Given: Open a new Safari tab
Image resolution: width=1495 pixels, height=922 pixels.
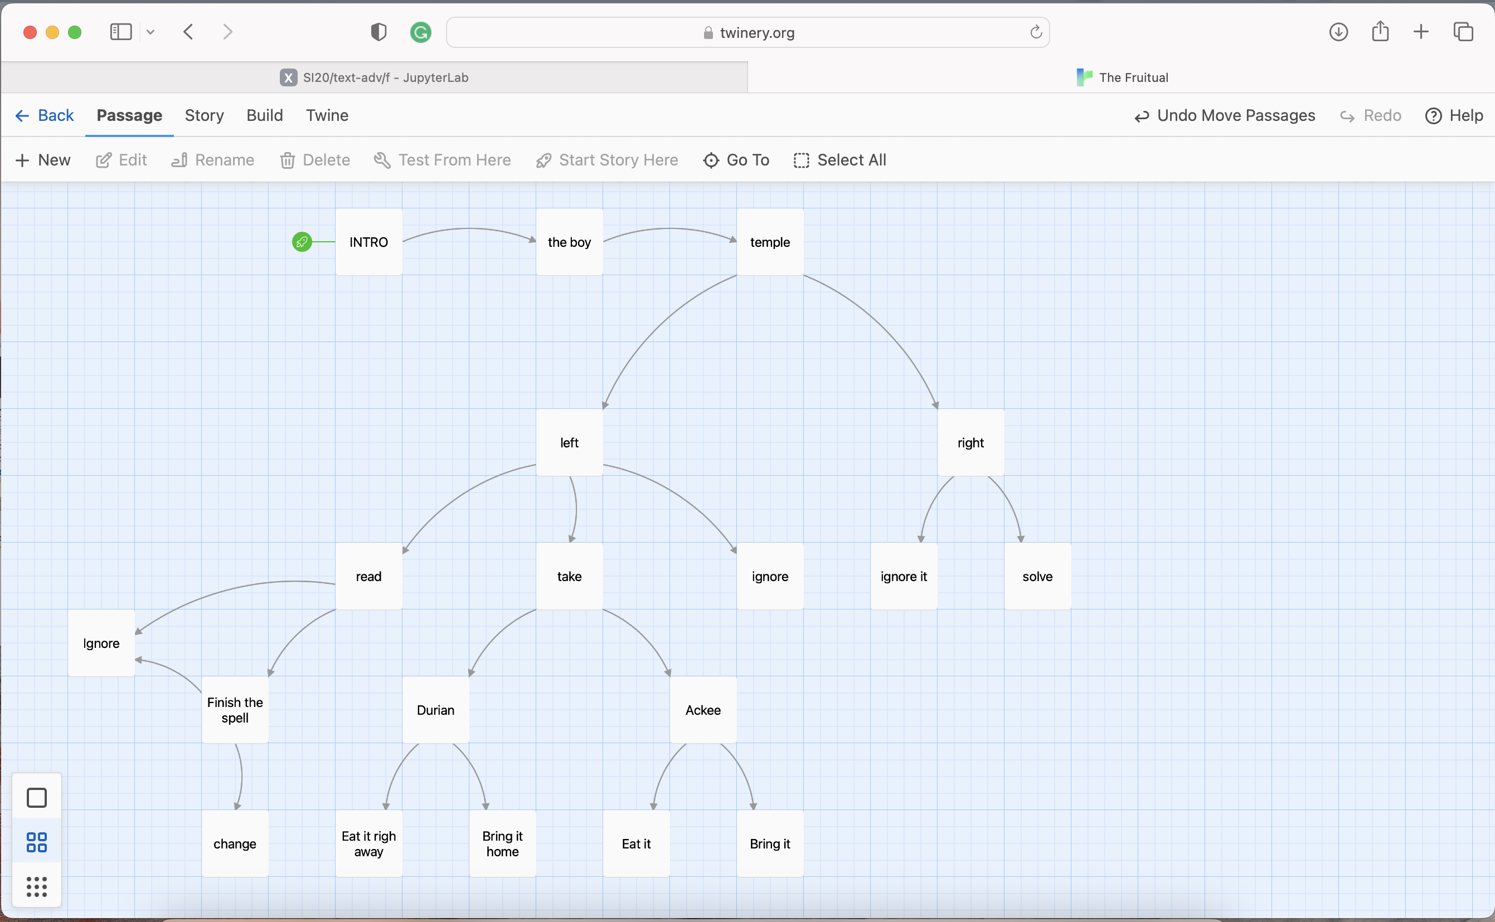Looking at the screenshot, I should 1421,32.
